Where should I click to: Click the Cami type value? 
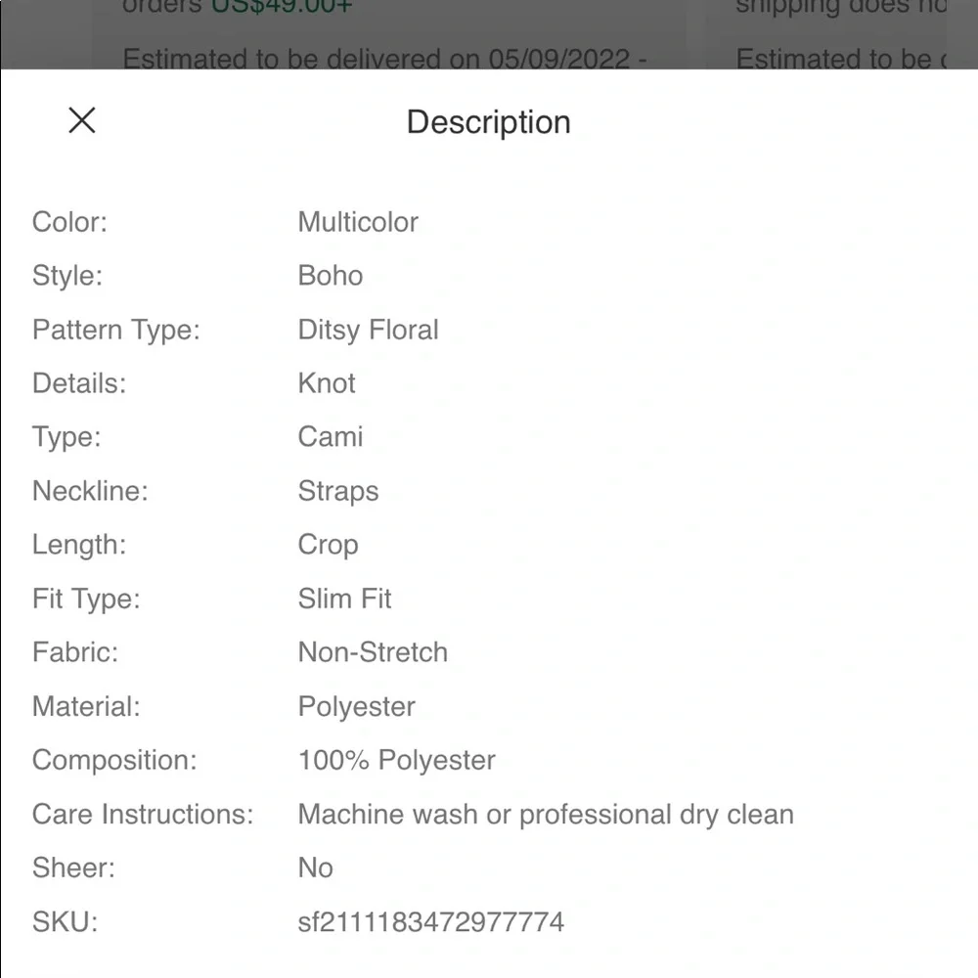[x=331, y=437]
